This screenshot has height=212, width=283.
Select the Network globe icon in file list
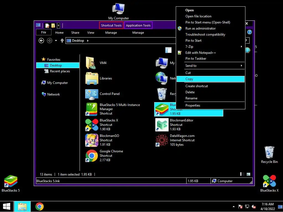tap(161, 78)
